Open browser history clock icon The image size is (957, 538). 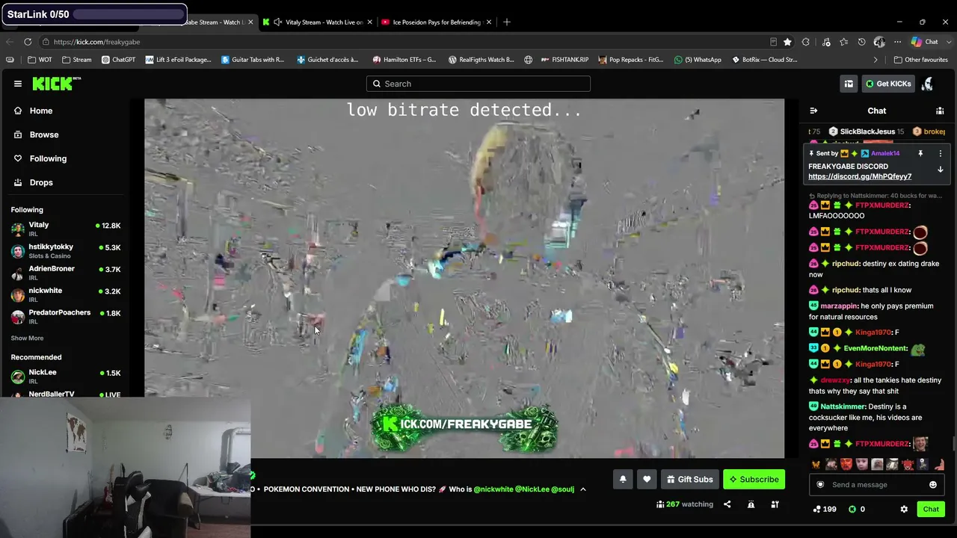861,42
